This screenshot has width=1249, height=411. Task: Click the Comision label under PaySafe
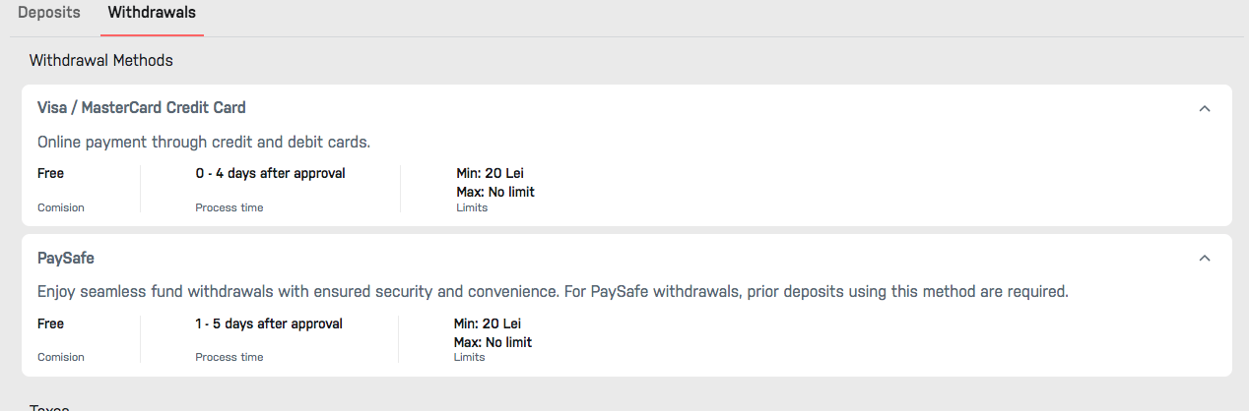coord(61,357)
